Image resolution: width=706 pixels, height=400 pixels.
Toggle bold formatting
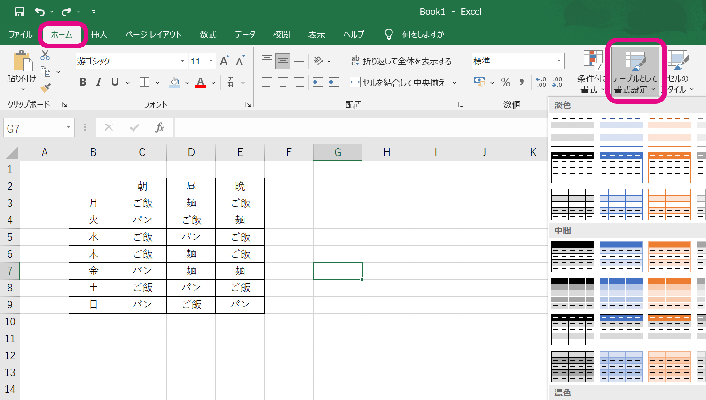[83, 82]
